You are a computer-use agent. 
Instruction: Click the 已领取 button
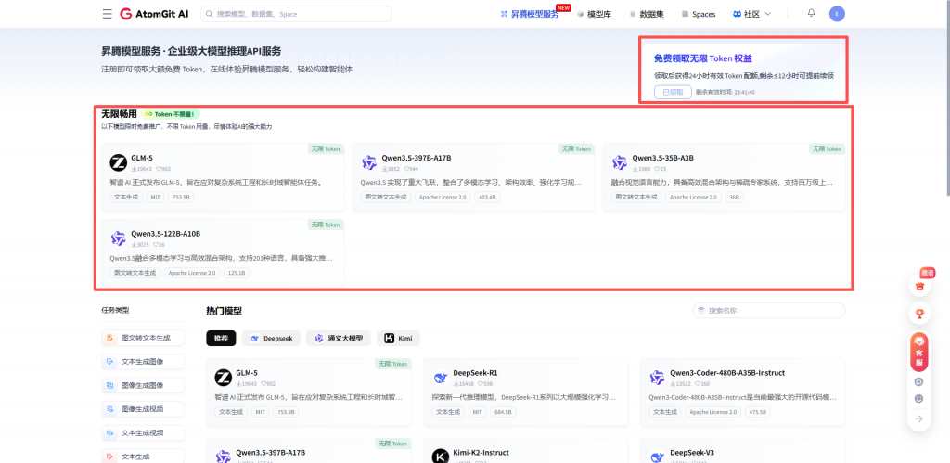tap(673, 92)
